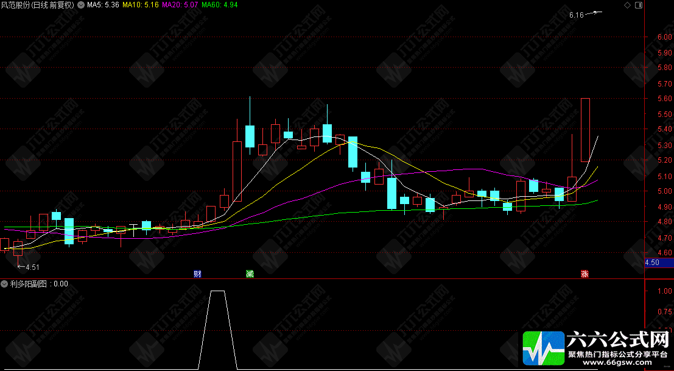Expand the 利多阳副图 indicator dropdown arrow

tap(4, 284)
